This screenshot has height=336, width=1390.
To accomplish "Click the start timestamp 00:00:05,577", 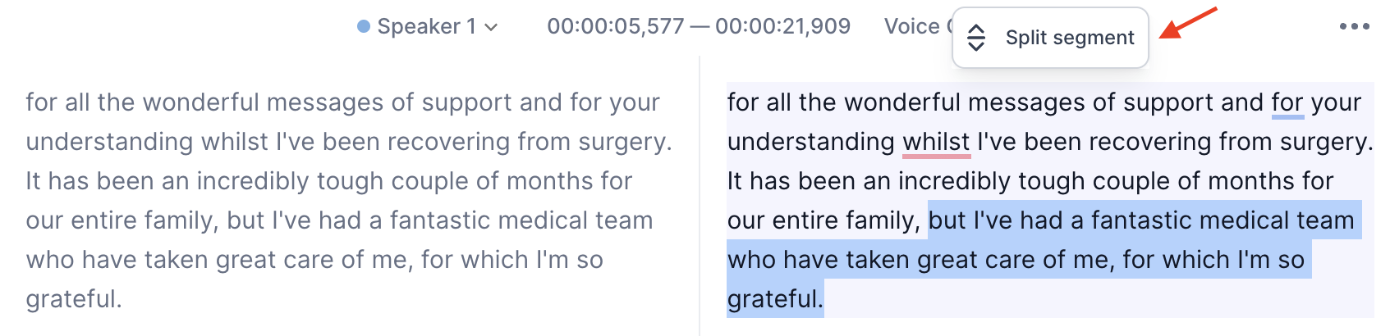I will (616, 26).
